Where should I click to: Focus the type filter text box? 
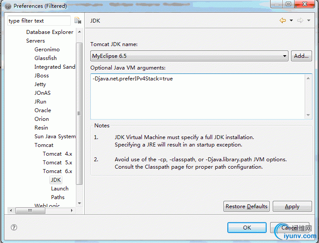coord(39,21)
